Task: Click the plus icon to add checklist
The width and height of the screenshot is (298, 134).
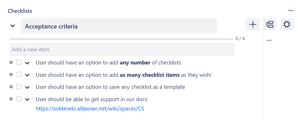Action: [253, 24]
